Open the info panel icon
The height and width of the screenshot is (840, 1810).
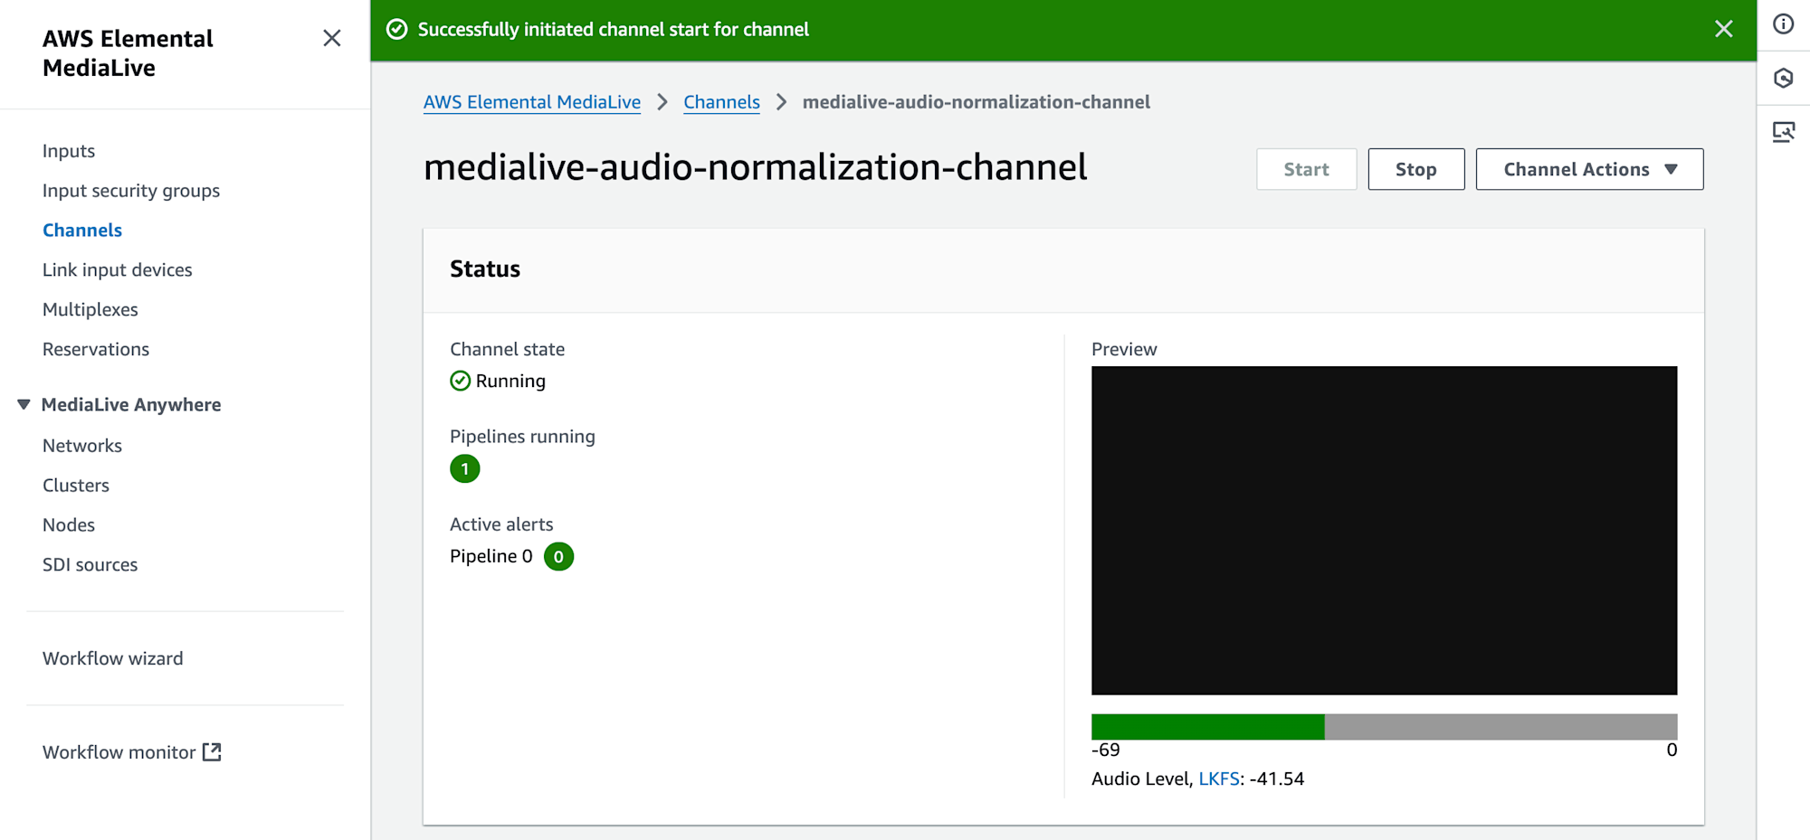pos(1783,24)
